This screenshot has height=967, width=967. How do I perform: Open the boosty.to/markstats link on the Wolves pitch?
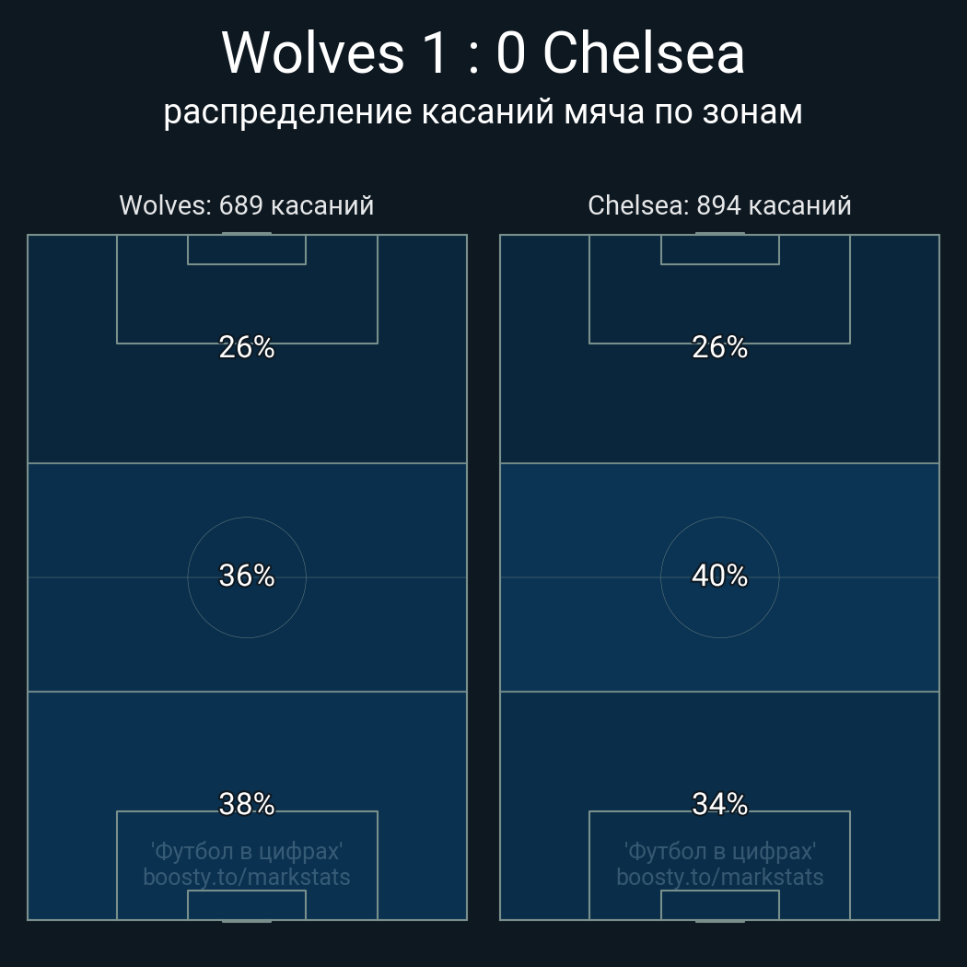tap(247, 877)
